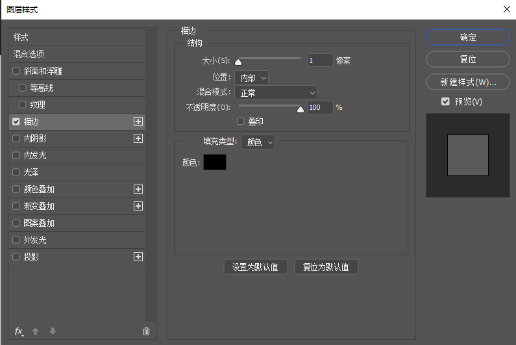
Task: Click the 复位为默认值 button
Action: (326, 267)
